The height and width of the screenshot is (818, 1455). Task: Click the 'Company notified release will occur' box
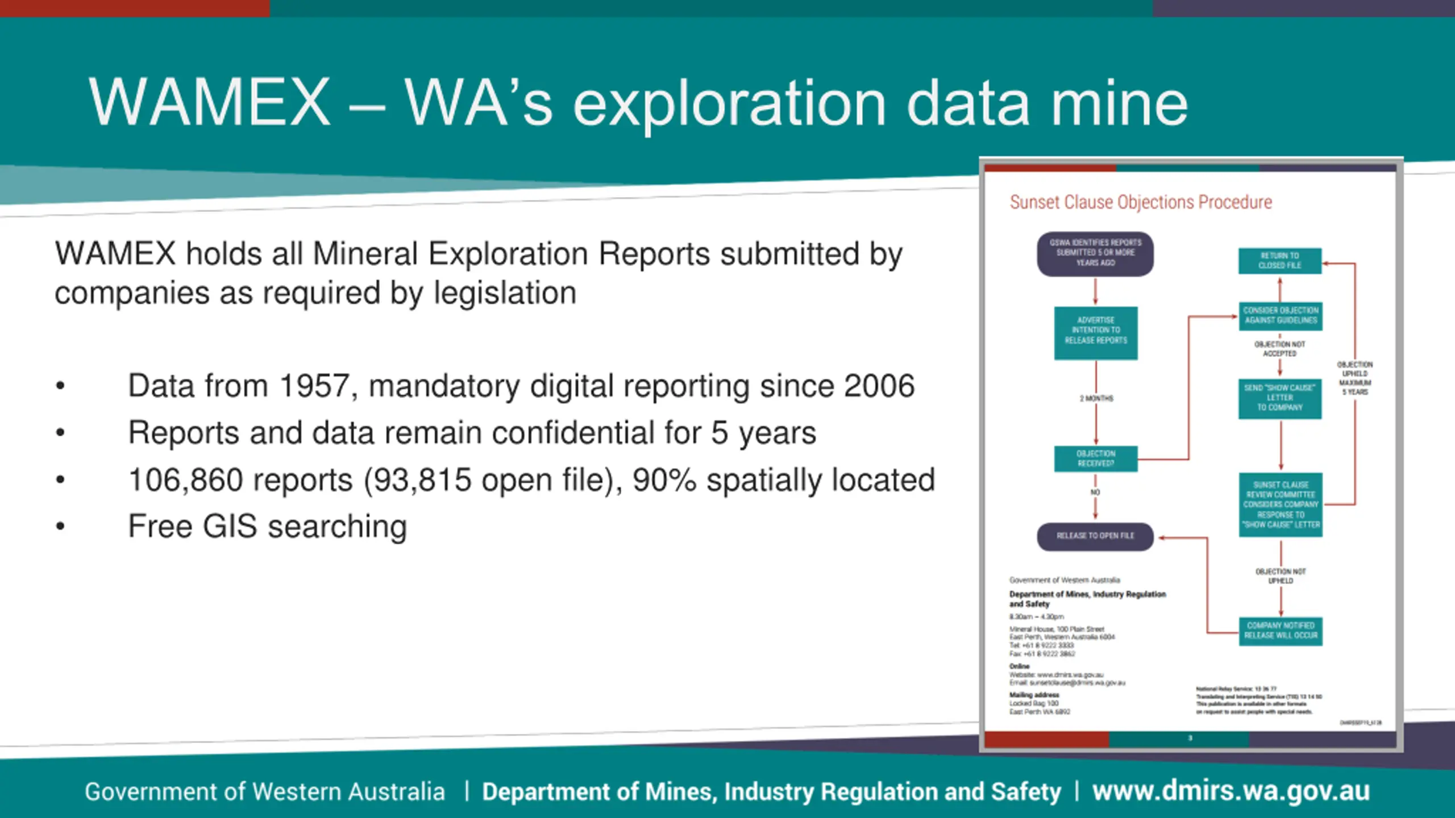[1281, 631]
